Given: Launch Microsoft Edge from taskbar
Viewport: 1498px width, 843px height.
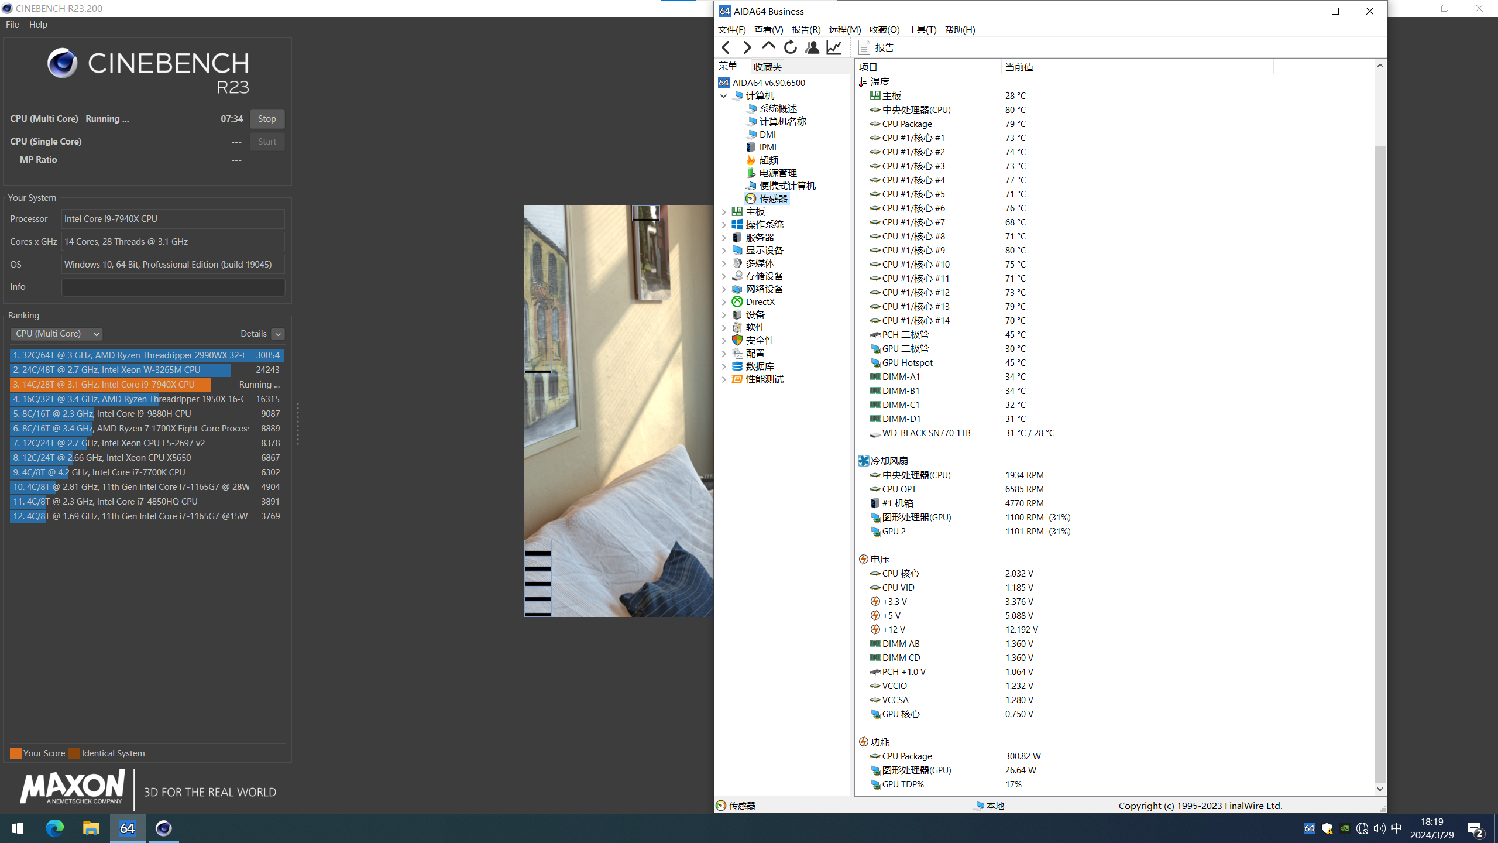Looking at the screenshot, I should [54, 828].
